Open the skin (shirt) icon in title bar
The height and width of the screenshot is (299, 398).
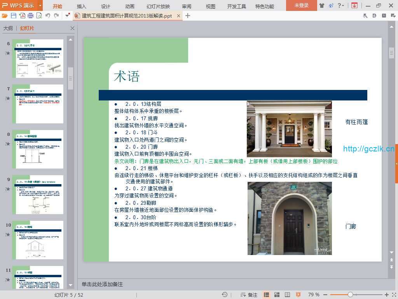(322, 5)
